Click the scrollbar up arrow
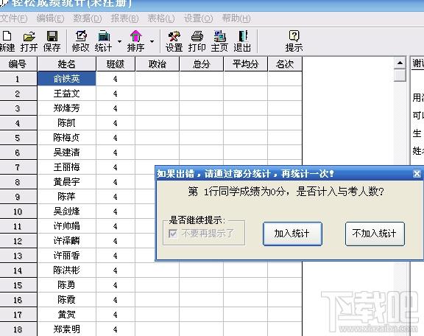The image size is (424, 336). point(400,63)
